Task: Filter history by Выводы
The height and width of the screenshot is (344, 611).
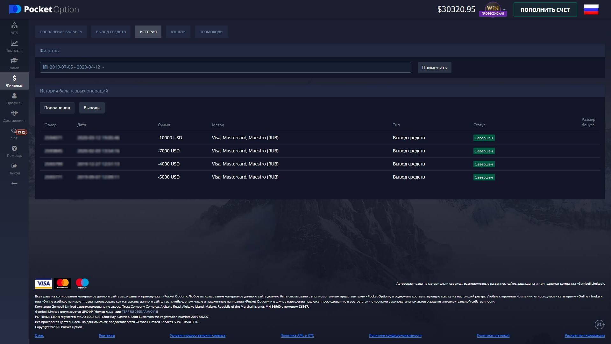Action: pos(92,108)
